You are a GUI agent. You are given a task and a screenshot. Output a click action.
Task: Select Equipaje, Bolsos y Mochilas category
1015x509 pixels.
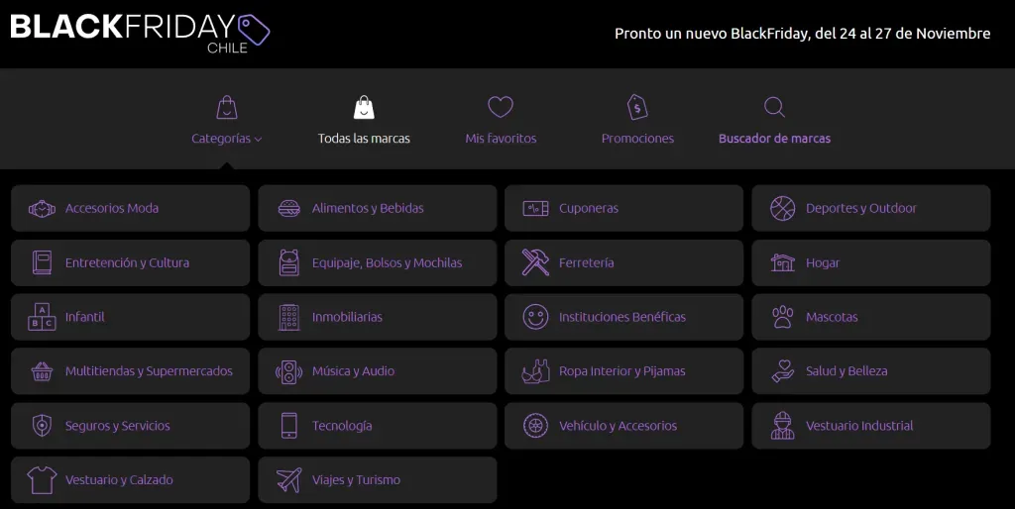[x=378, y=262]
